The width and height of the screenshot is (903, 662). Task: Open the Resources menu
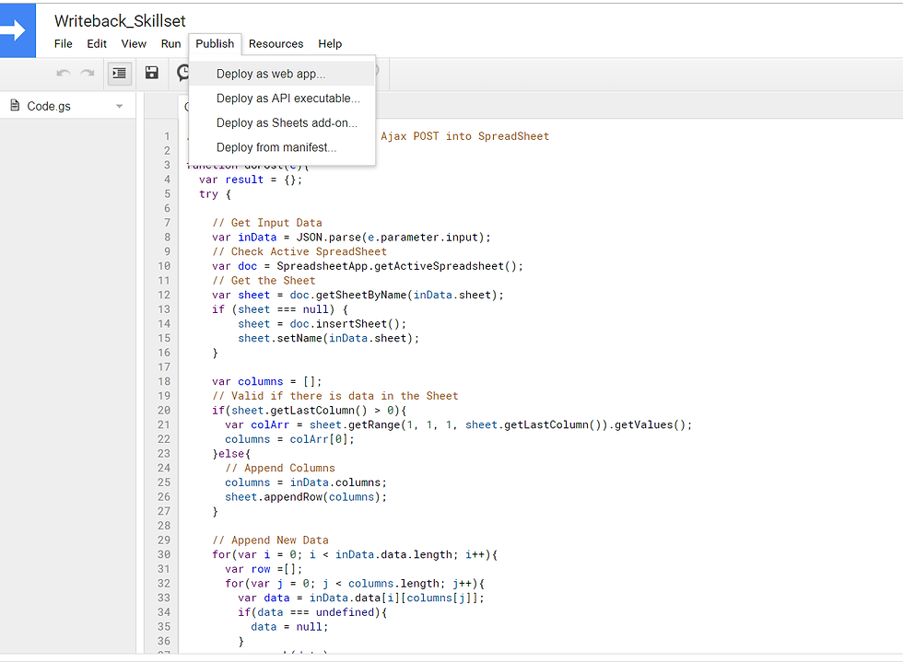point(276,44)
